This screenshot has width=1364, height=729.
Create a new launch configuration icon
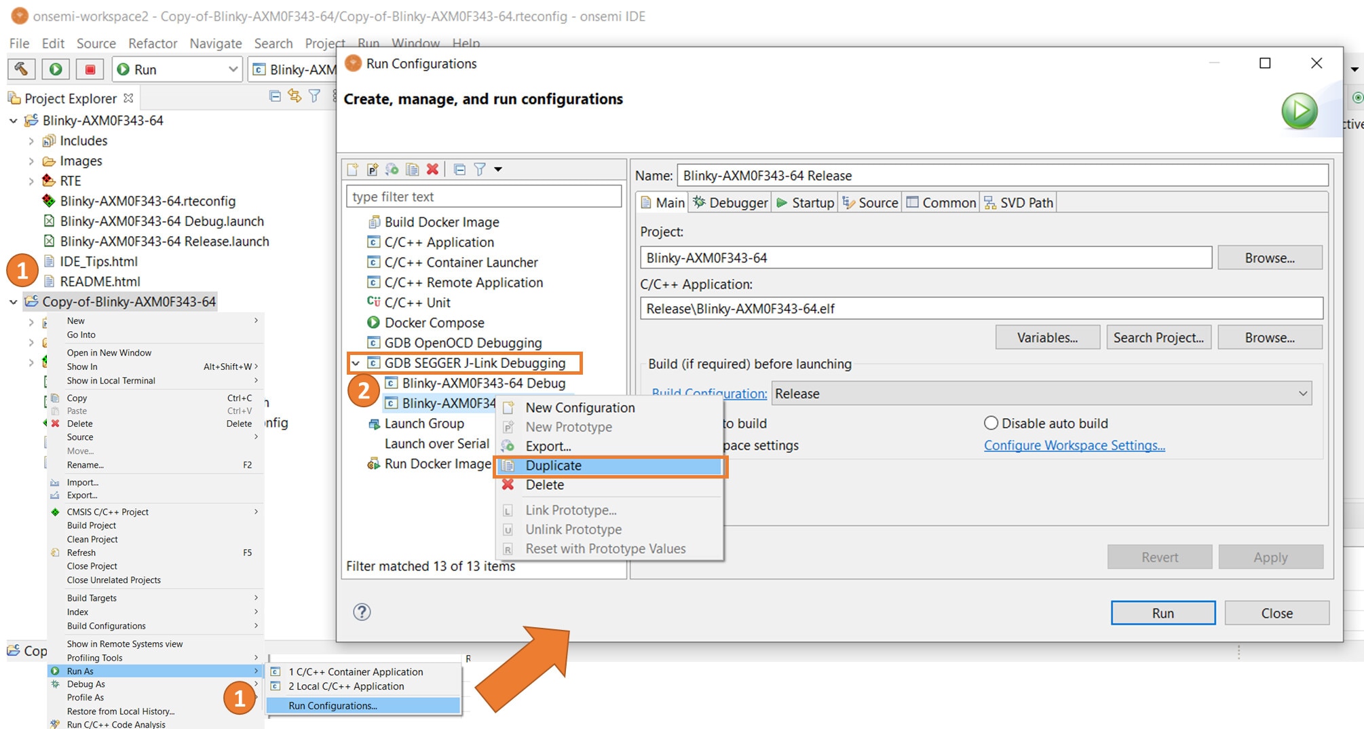(x=354, y=169)
